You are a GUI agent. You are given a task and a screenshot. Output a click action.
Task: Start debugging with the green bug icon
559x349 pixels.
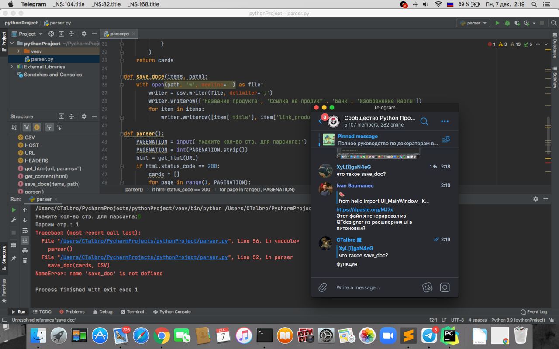[507, 23]
